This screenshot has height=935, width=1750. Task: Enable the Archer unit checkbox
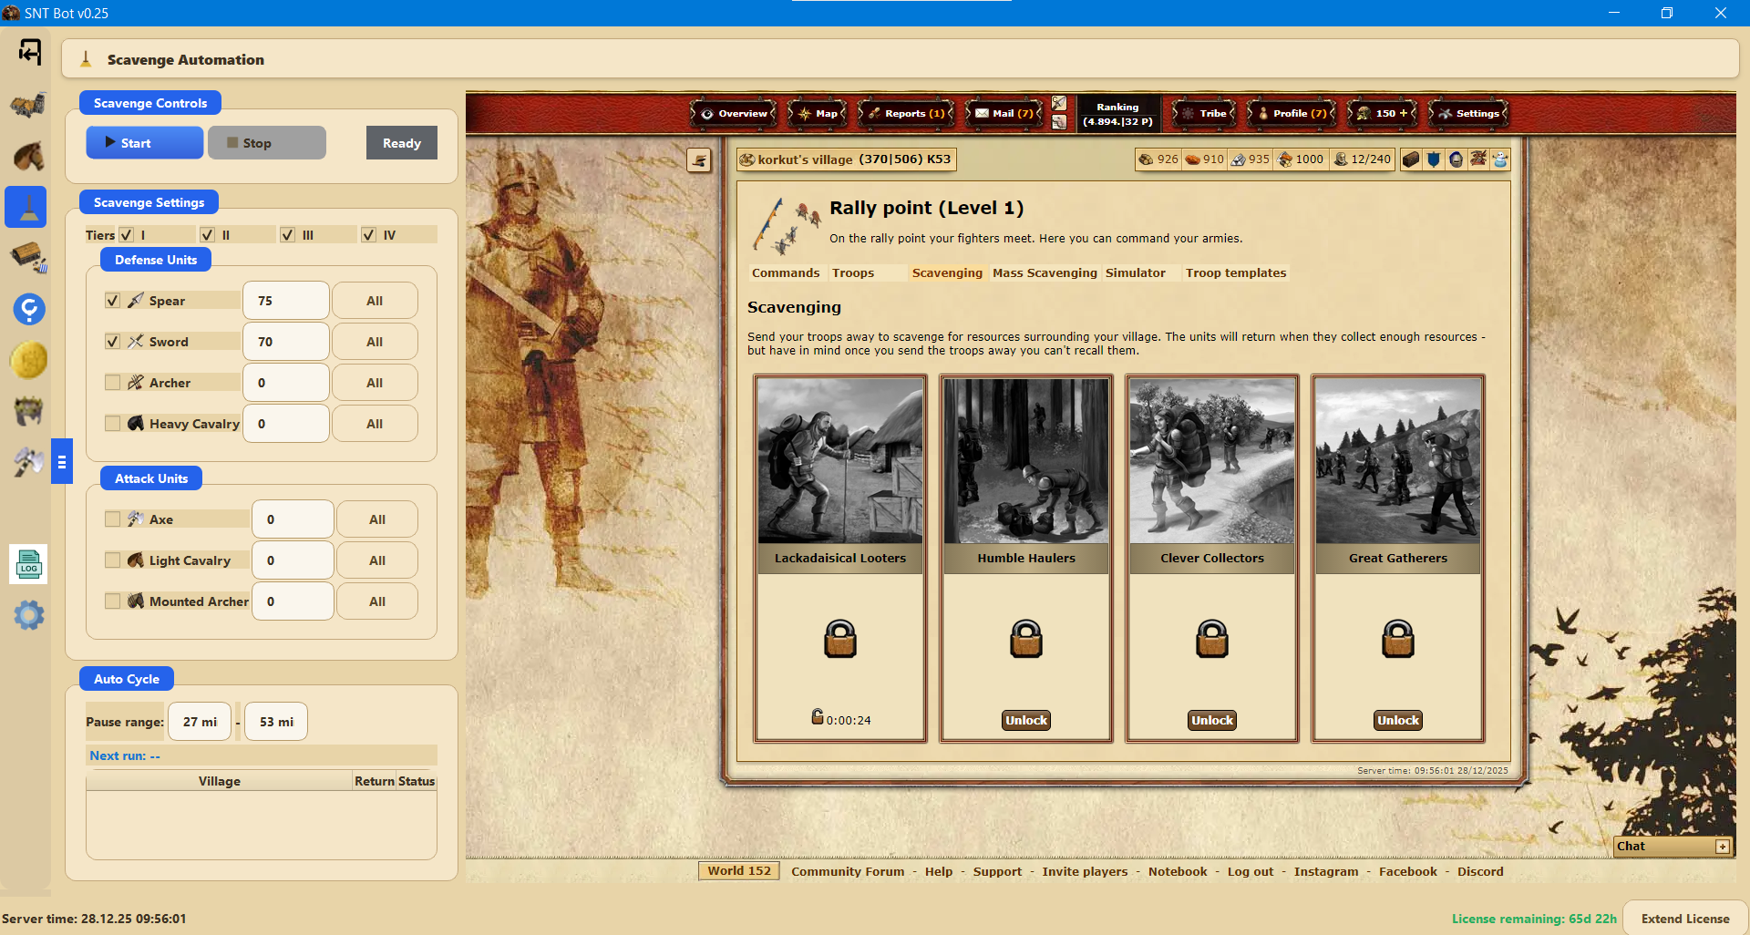pyautogui.click(x=113, y=383)
